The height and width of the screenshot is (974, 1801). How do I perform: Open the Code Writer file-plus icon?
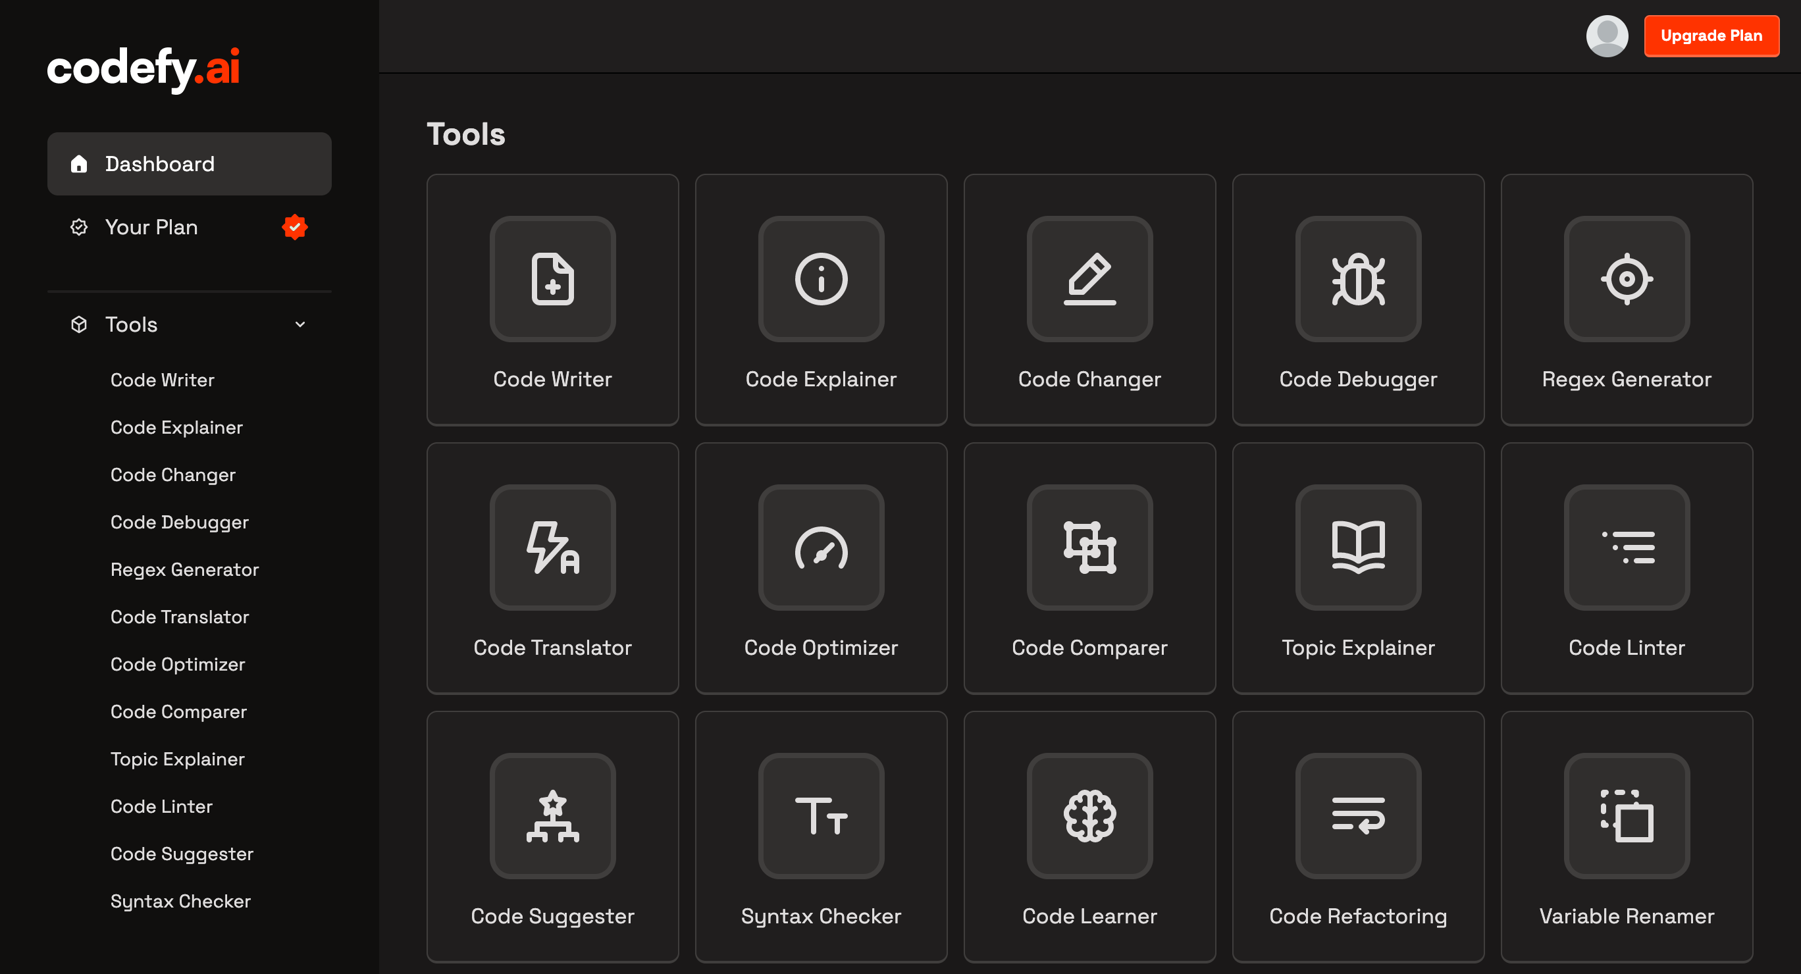552,279
